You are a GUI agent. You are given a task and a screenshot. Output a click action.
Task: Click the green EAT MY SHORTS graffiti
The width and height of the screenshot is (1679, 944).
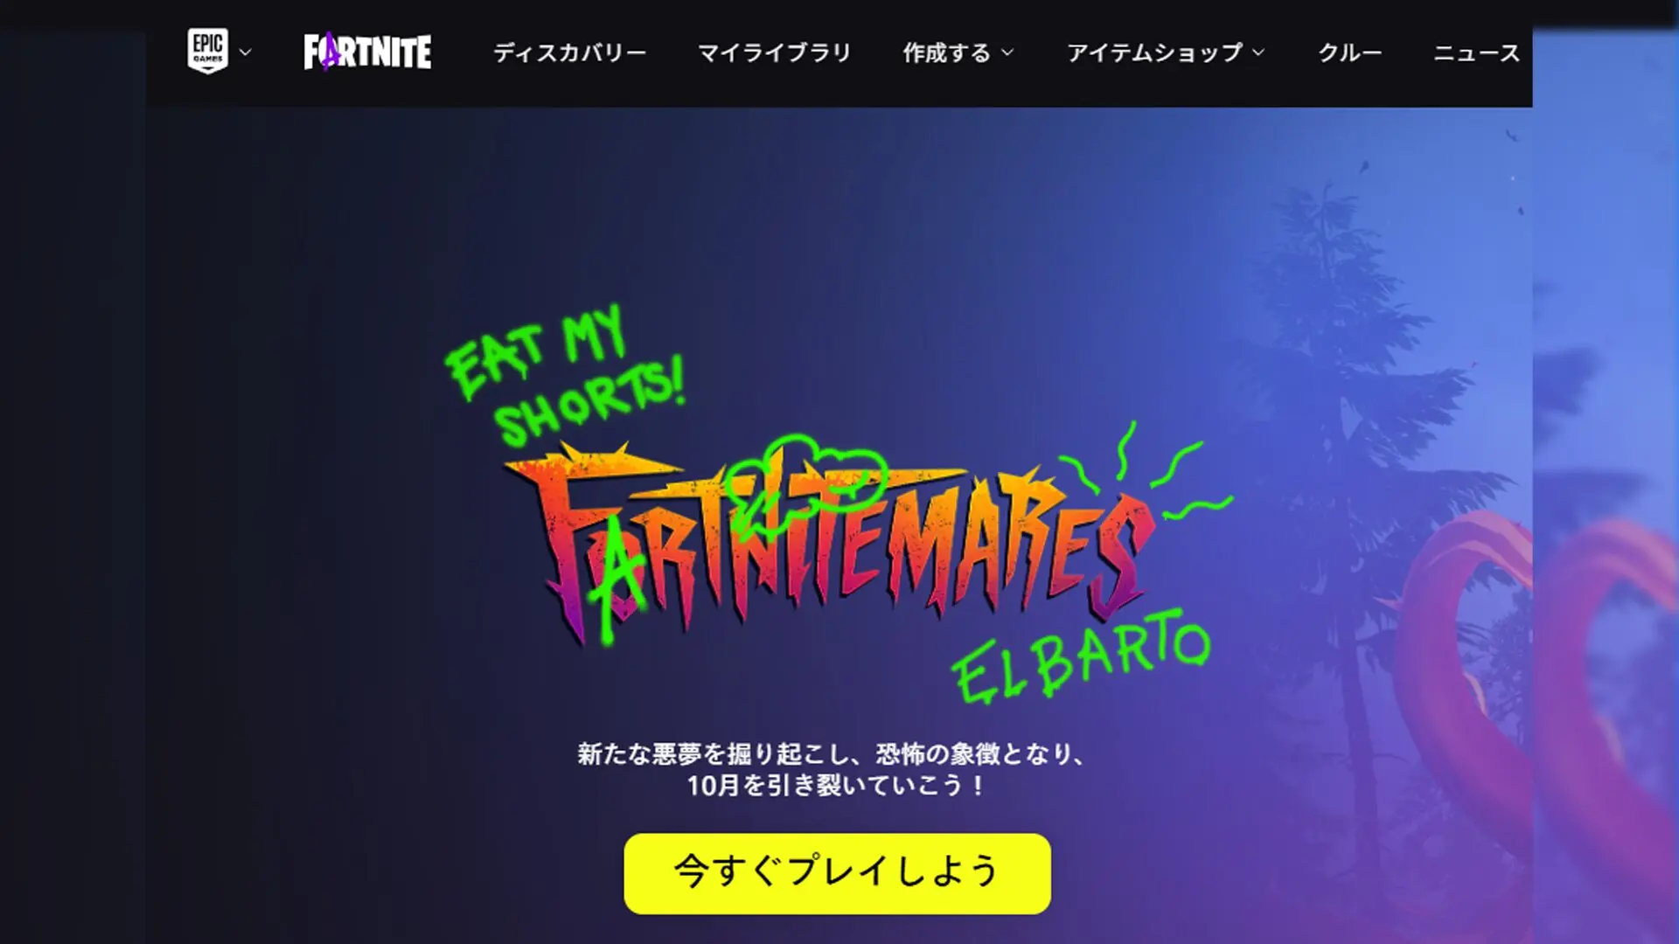(x=566, y=376)
